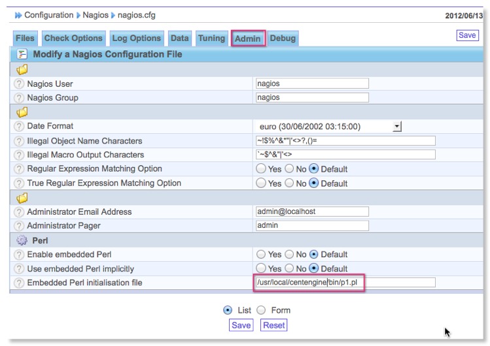The width and height of the screenshot is (490, 346).
Task: Click help icon for Embedded Perl initialisation file
Action: (19, 283)
